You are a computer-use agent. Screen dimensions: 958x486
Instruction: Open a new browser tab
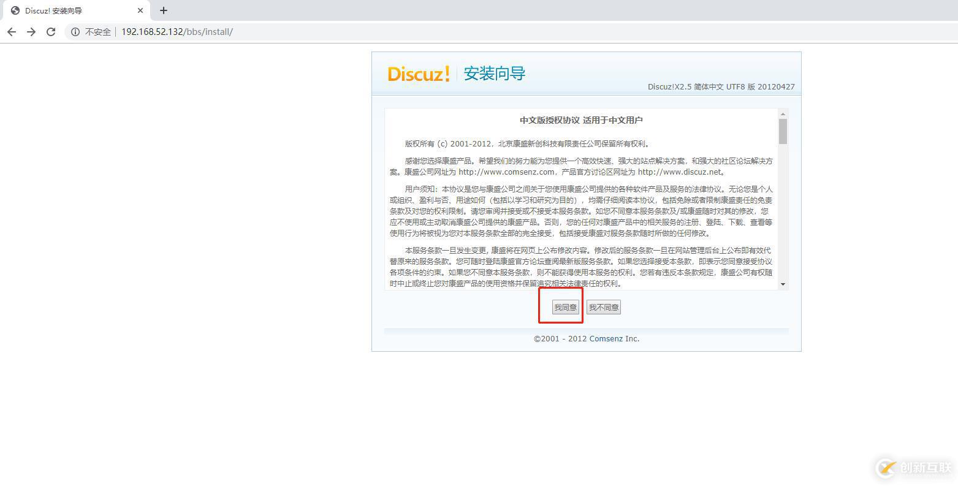(x=163, y=10)
